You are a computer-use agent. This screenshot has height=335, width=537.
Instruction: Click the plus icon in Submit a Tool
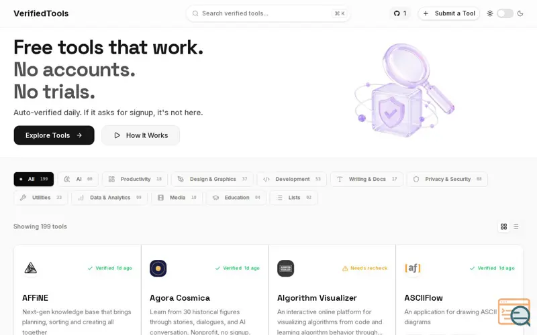click(426, 13)
